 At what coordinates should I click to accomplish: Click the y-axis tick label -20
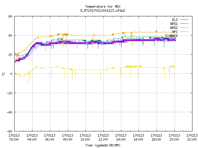(x=10, y=93)
